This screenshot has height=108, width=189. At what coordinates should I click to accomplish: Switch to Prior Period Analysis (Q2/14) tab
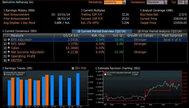click(x=160, y=31)
